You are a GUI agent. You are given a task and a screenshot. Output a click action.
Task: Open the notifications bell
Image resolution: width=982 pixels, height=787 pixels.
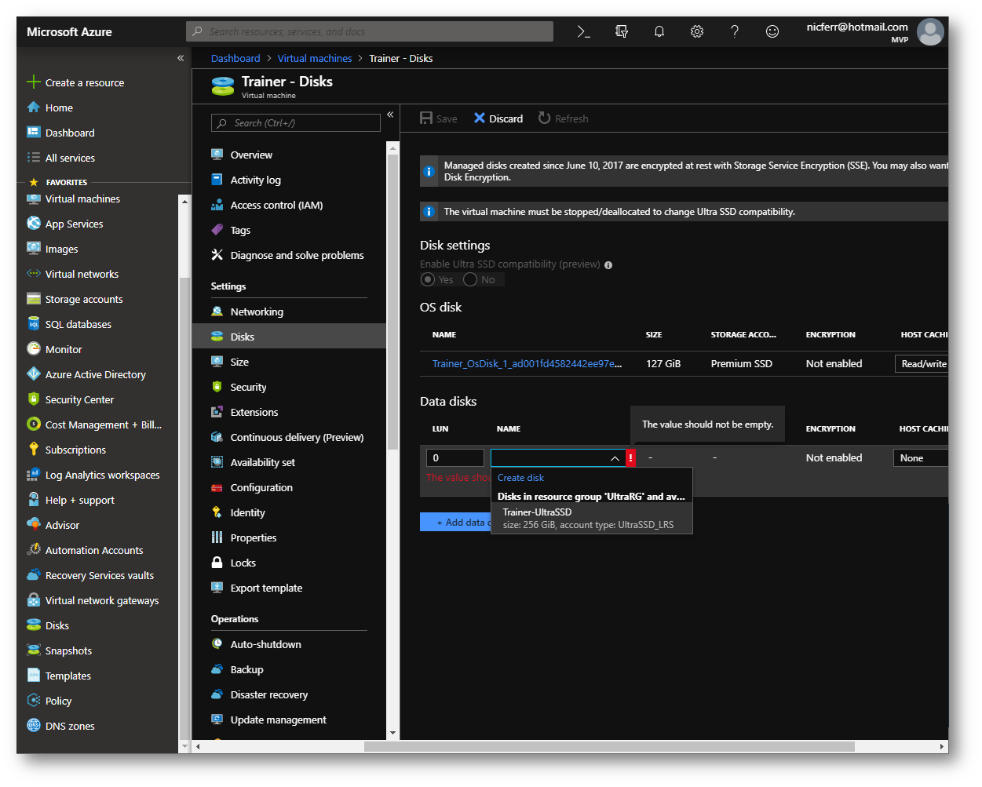(659, 31)
